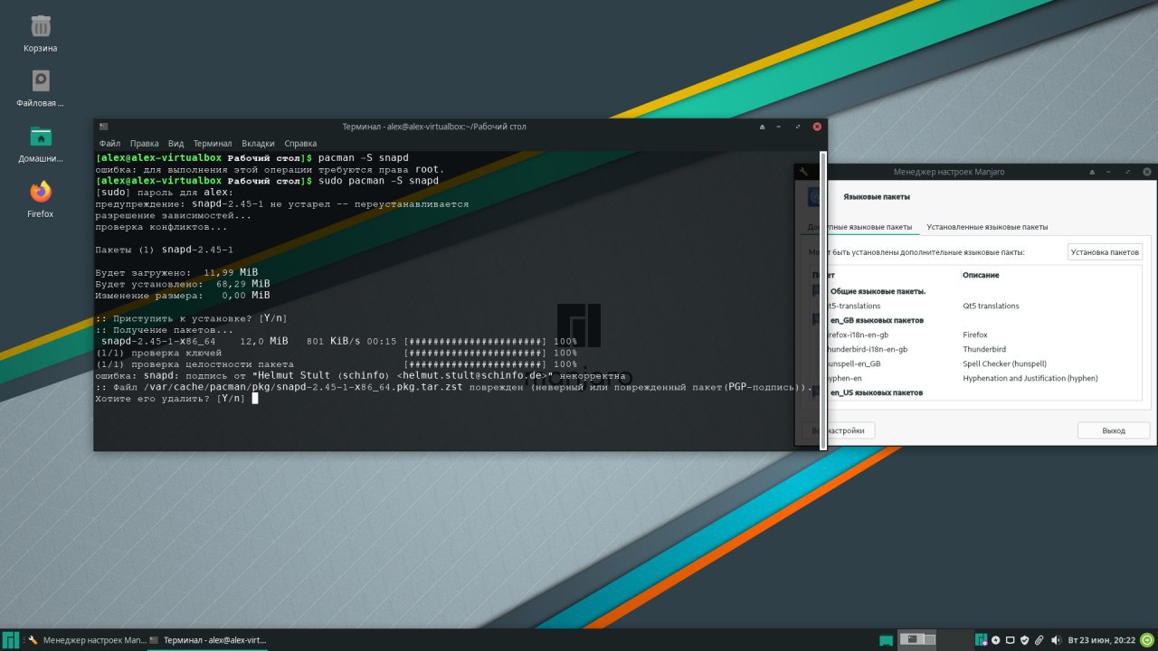This screenshot has width=1158, height=651.
Task: Open the Вид menu in the terminal
Action: click(x=176, y=144)
